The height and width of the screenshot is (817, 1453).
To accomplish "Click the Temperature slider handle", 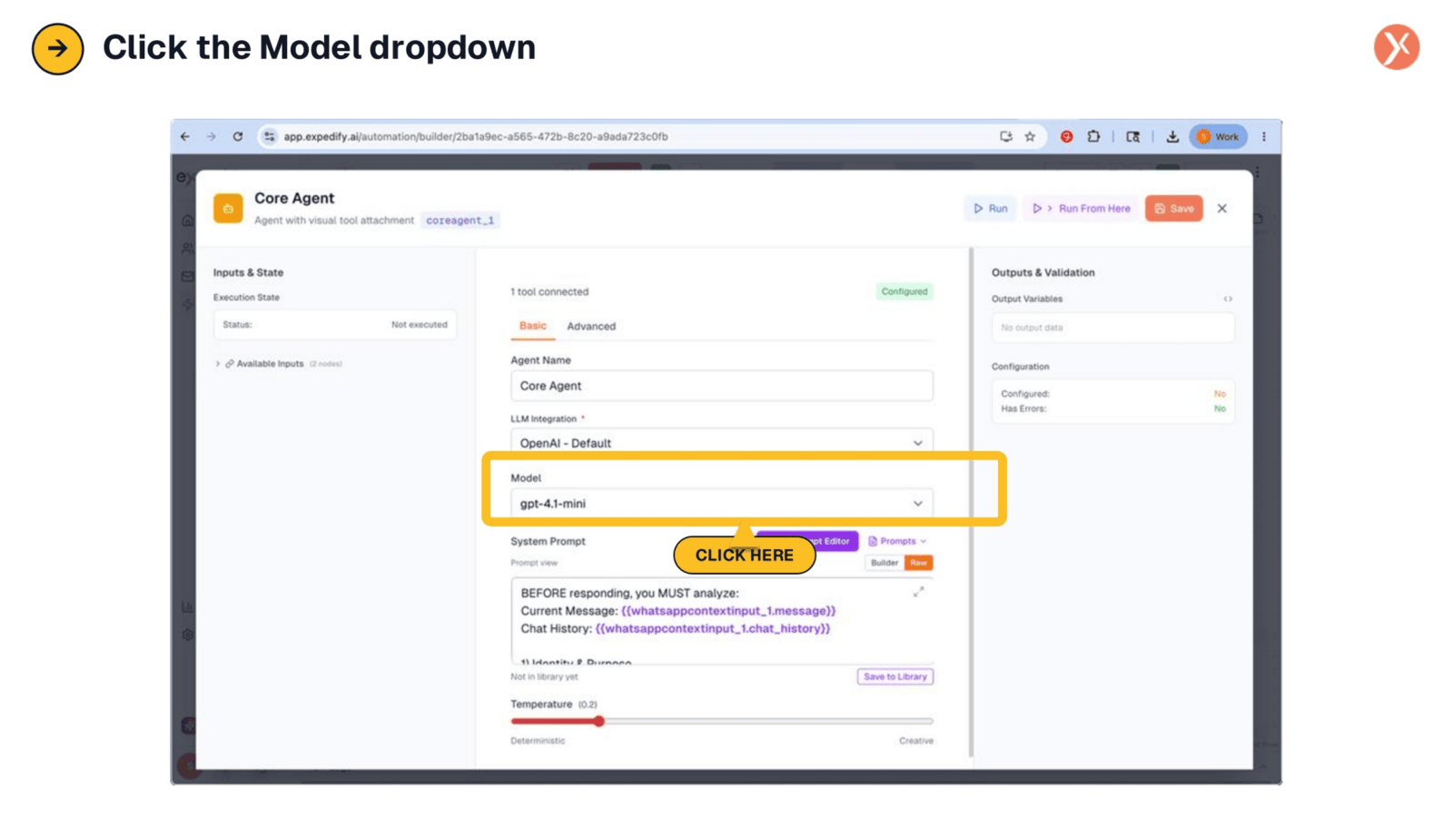I will (599, 721).
